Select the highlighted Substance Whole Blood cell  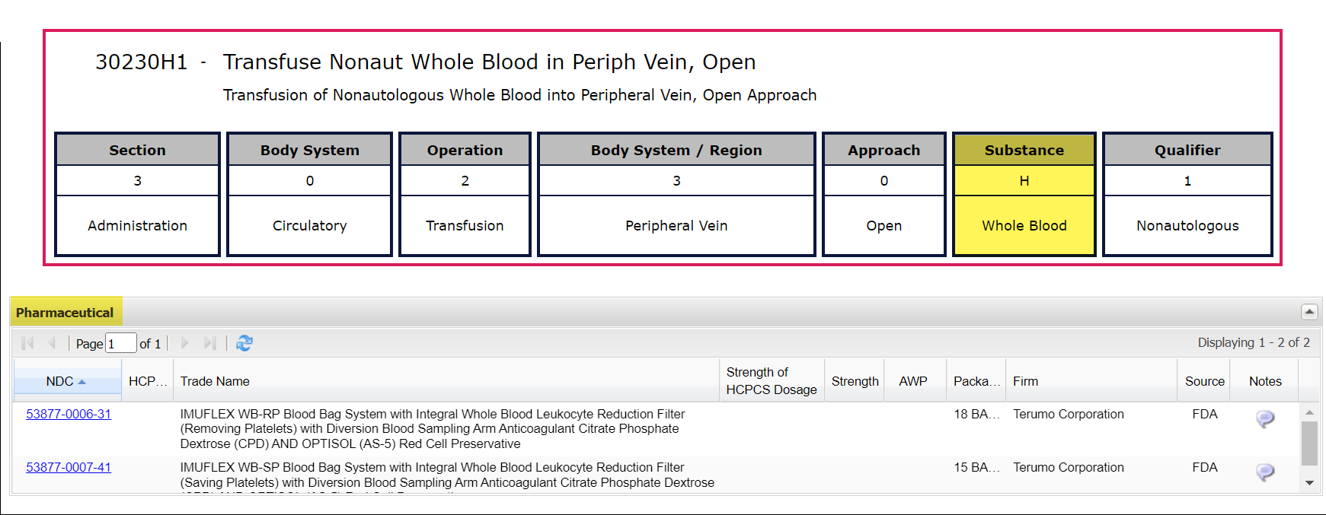(x=1024, y=225)
